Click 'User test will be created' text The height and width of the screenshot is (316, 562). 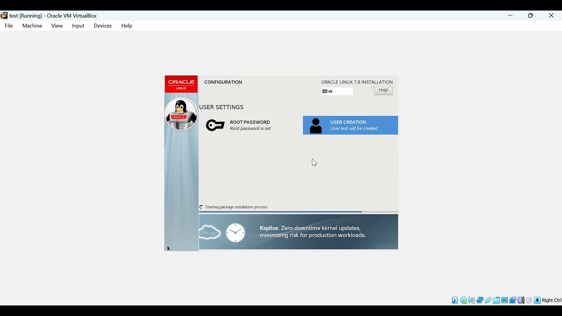click(354, 129)
